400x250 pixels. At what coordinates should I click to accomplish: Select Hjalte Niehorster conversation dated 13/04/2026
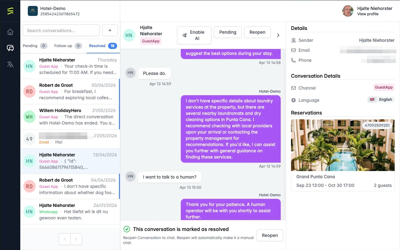pos(70,161)
